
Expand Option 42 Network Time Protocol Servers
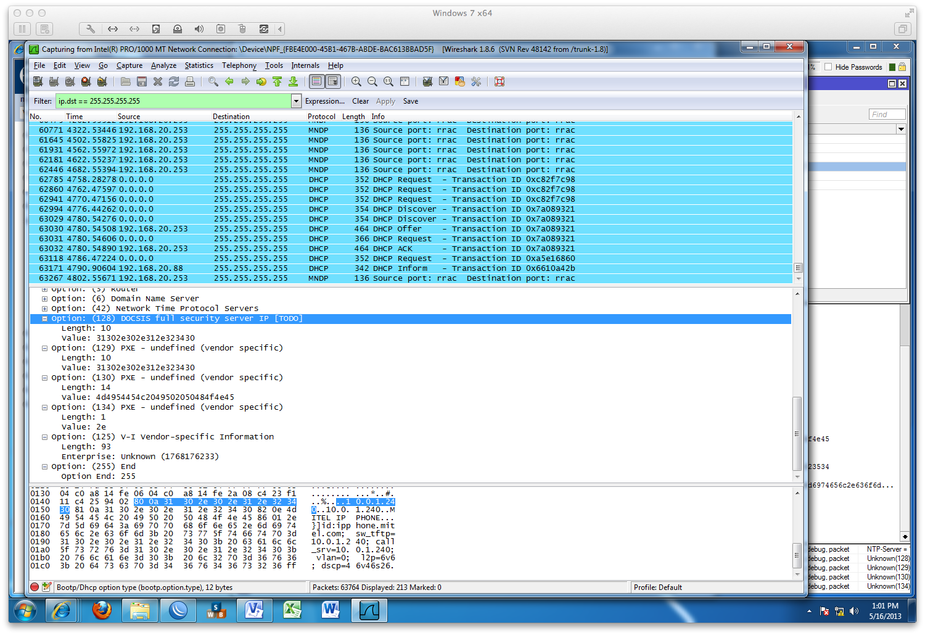(x=44, y=309)
